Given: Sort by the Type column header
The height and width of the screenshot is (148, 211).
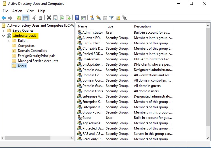Looking at the screenshot, I should 118,26.
